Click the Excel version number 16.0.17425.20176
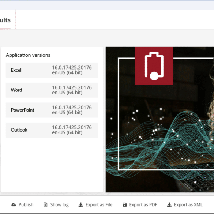The height and width of the screenshot is (214, 214). pos(72,68)
